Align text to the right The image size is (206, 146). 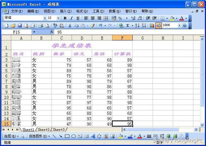(x=99, y=18)
